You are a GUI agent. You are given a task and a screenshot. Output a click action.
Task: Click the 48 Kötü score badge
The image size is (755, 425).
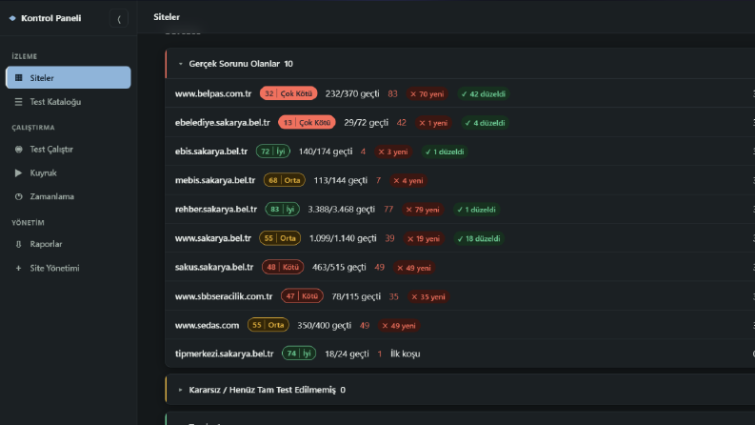[x=283, y=267]
